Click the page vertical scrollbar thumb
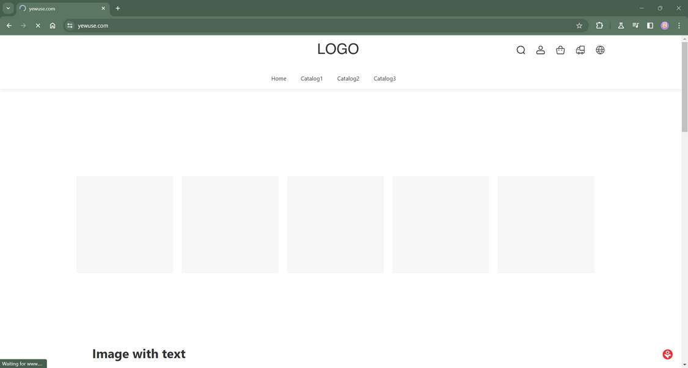This screenshot has width=688, height=368. (x=684, y=86)
